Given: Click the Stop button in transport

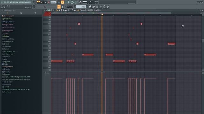Looking at the screenshot, I should coord(45,2).
